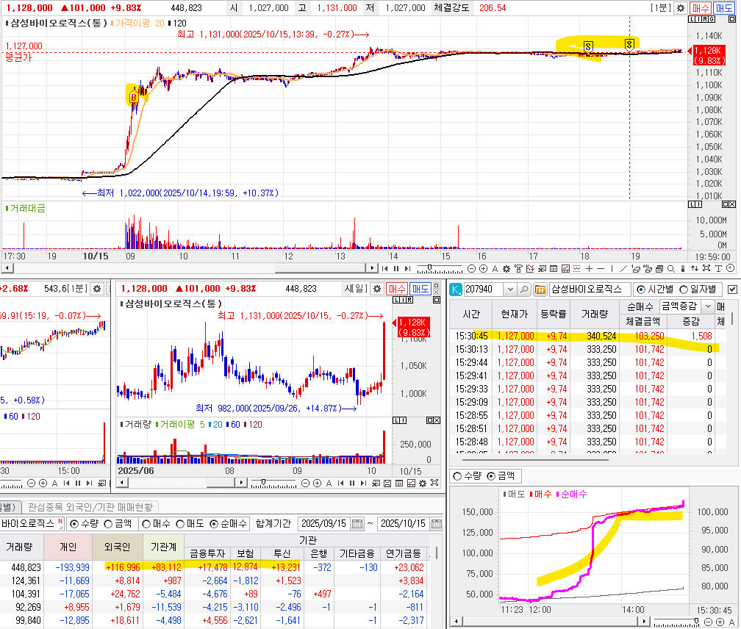Select 매수 radio in investor trading panel
Viewport: 741px width, 629px height.
146,524
